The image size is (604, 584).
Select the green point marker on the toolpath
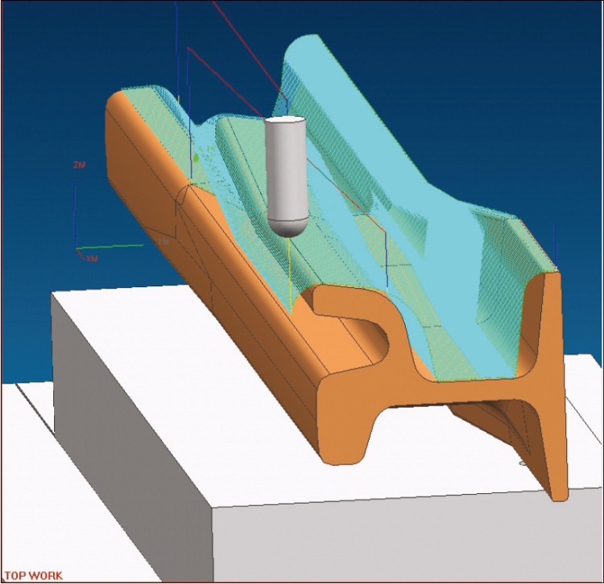(x=196, y=159)
